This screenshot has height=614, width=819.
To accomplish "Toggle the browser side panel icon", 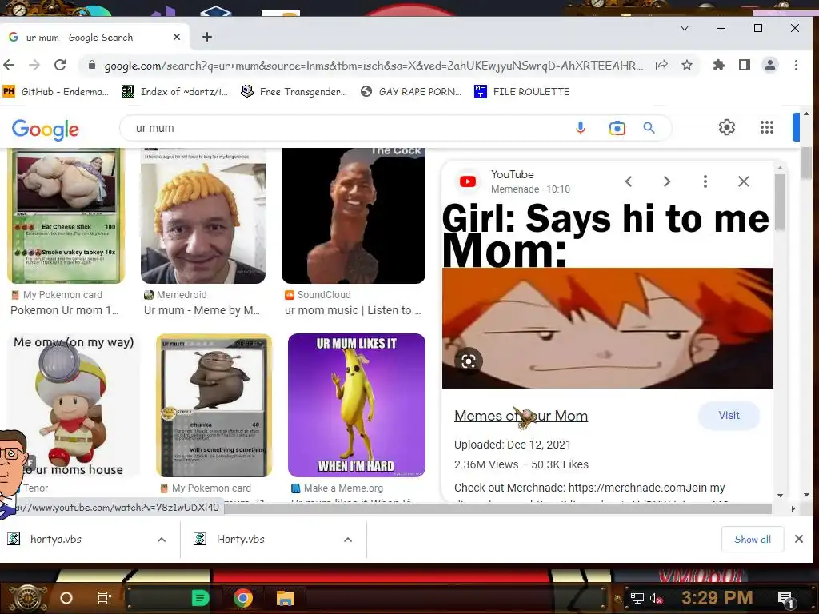I will [745, 65].
